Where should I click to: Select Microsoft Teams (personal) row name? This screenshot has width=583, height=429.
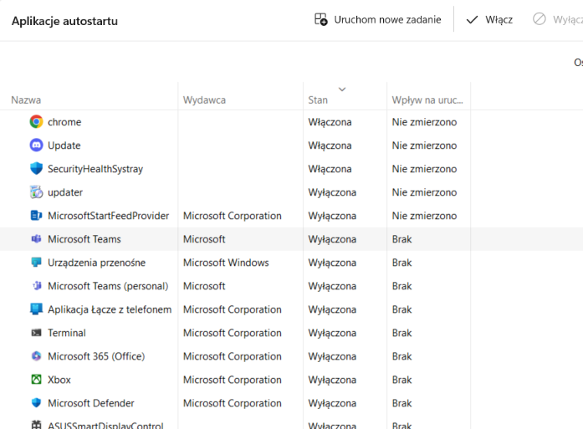click(108, 286)
